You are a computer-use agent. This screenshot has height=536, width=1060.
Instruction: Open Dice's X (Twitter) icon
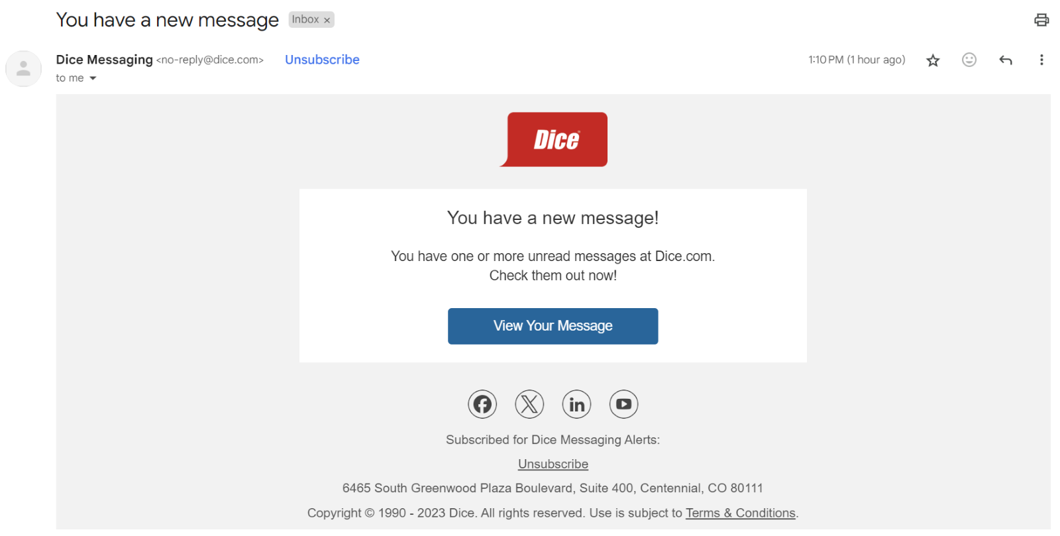(529, 404)
